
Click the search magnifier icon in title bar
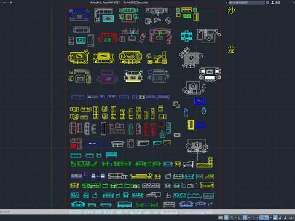coord(267,2)
